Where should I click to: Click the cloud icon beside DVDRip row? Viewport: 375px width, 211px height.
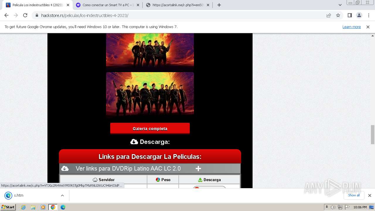(x=65, y=169)
